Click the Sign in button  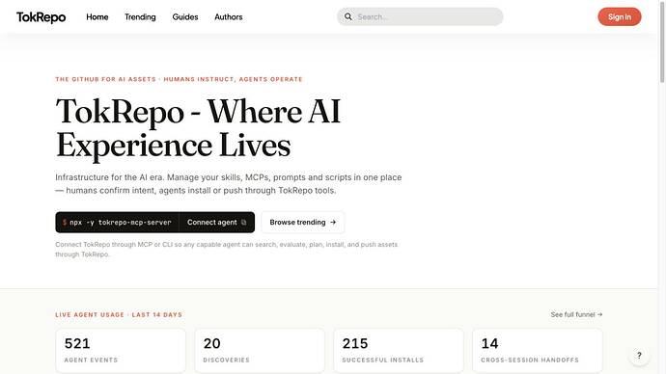620,16
